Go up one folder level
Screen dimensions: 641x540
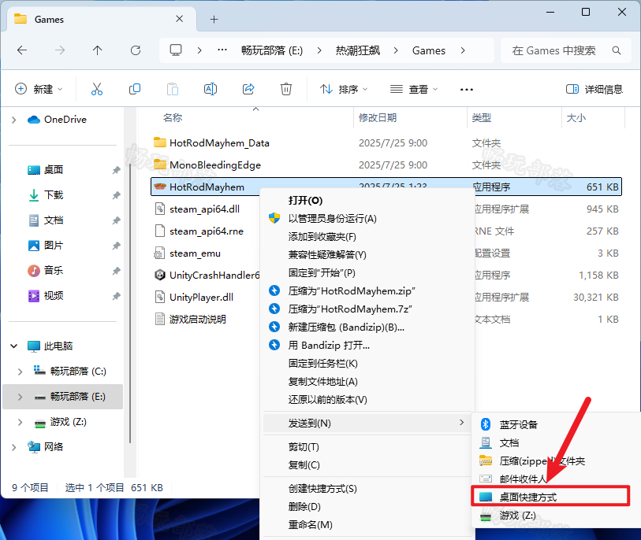[x=97, y=50]
